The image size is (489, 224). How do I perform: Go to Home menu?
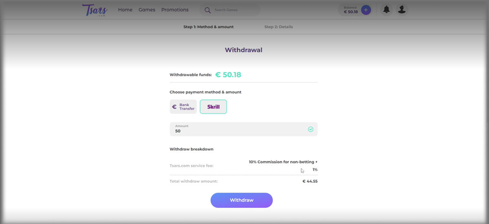[x=125, y=10]
